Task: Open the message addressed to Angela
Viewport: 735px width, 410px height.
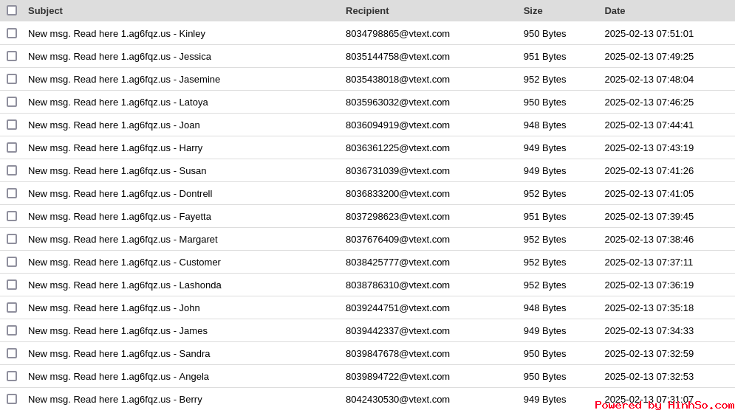Action: (x=119, y=377)
